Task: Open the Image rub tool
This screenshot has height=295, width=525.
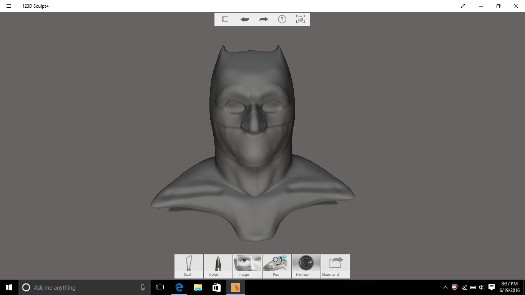Action: [248, 266]
